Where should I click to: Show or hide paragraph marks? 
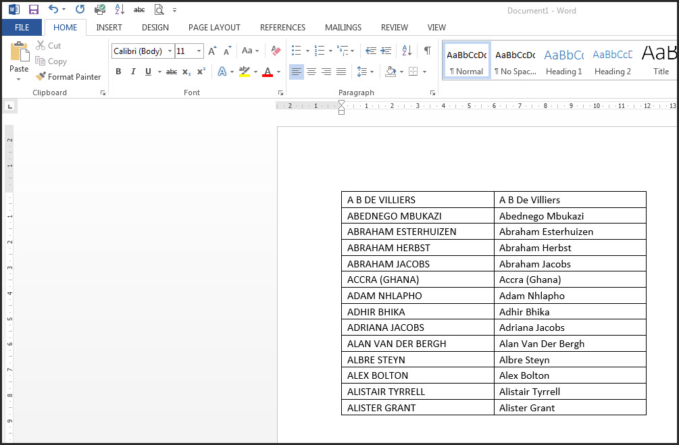427,51
